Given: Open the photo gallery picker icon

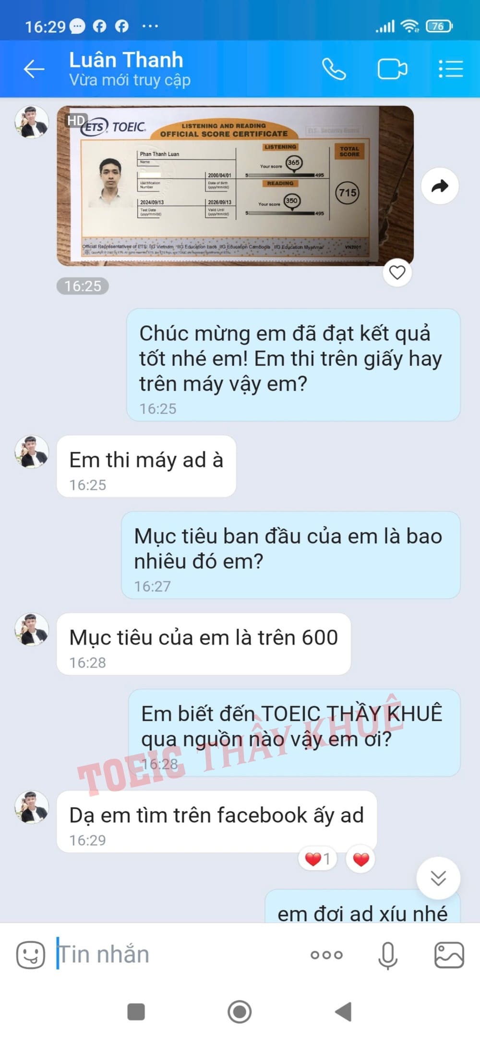Looking at the screenshot, I should (x=449, y=955).
